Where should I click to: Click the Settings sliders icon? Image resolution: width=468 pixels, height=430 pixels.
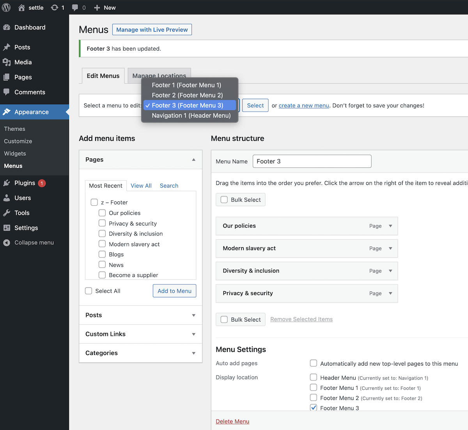[x=7, y=228]
